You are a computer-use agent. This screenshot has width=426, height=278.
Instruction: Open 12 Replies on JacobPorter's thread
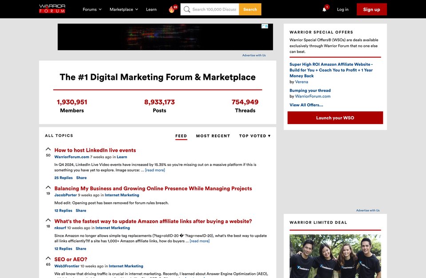click(x=63, y=211)
